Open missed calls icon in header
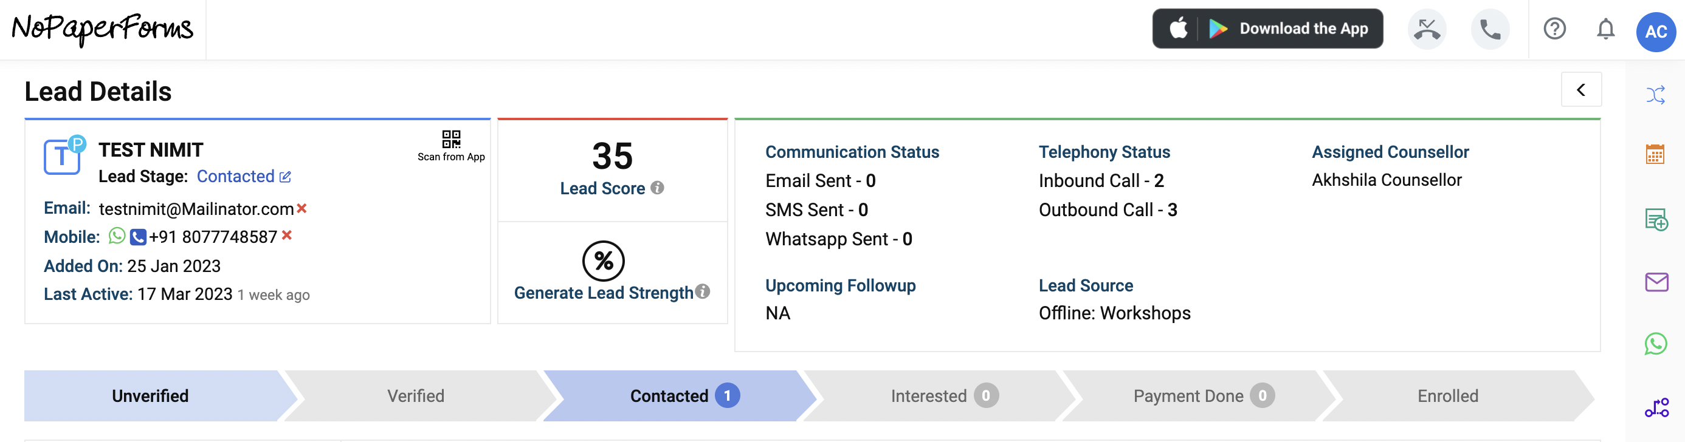This screenshot has width=1685, height=442. [1427, 29]
